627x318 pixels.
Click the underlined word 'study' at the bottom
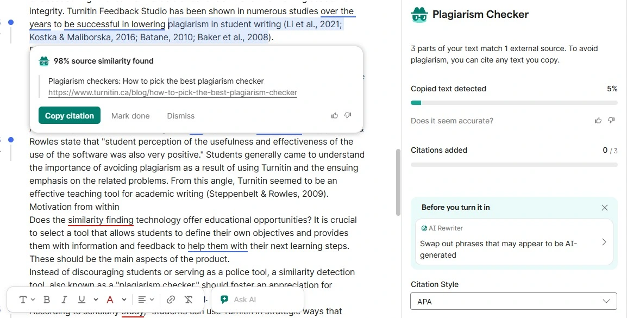pyautogui.click(x=133, y=311)
